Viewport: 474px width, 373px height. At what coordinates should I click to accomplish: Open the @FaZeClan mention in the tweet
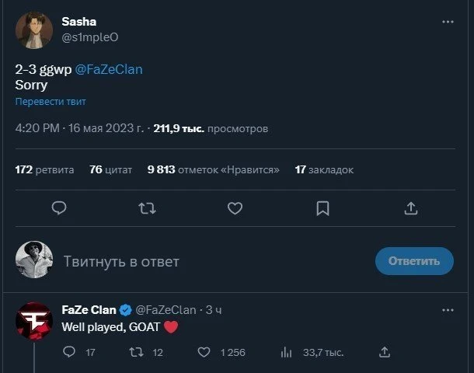(109, 69)
